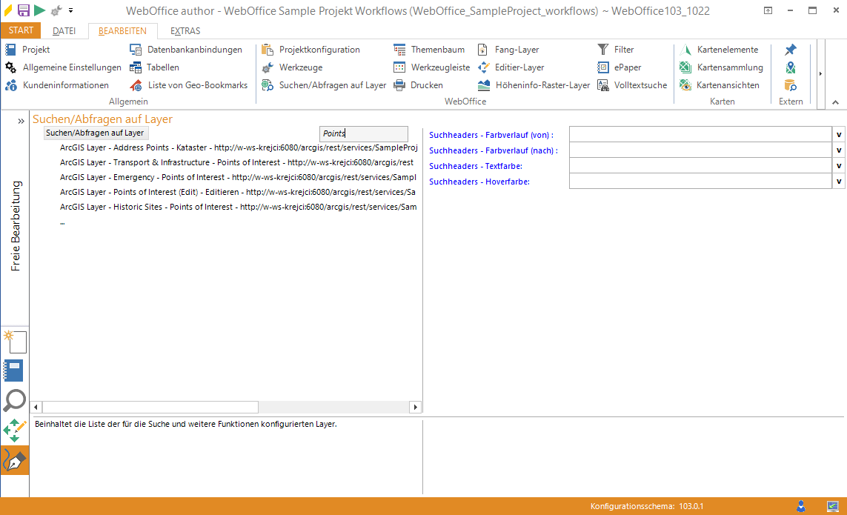This screenshot has width=847, height=515.
Task: Switch to the EXTRAS ribbon tab
Action: (x=185, y=31)
